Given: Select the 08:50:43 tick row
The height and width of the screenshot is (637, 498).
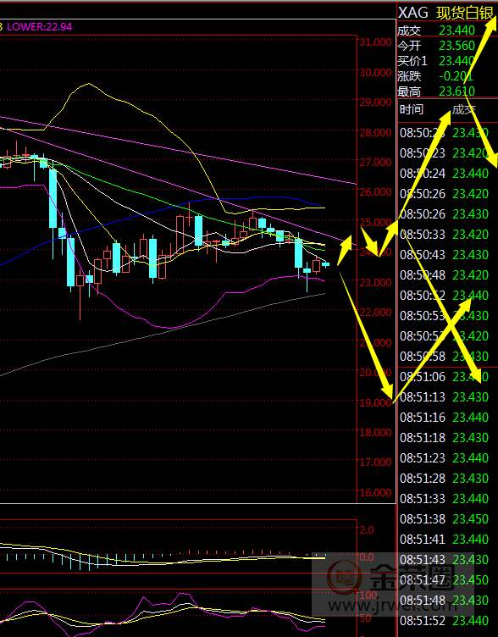Looking at the screenshot, I should 447,255.
